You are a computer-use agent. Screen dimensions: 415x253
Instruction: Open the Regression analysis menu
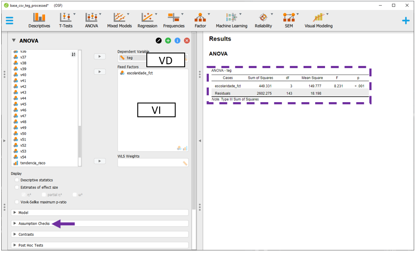click(147, 20)
